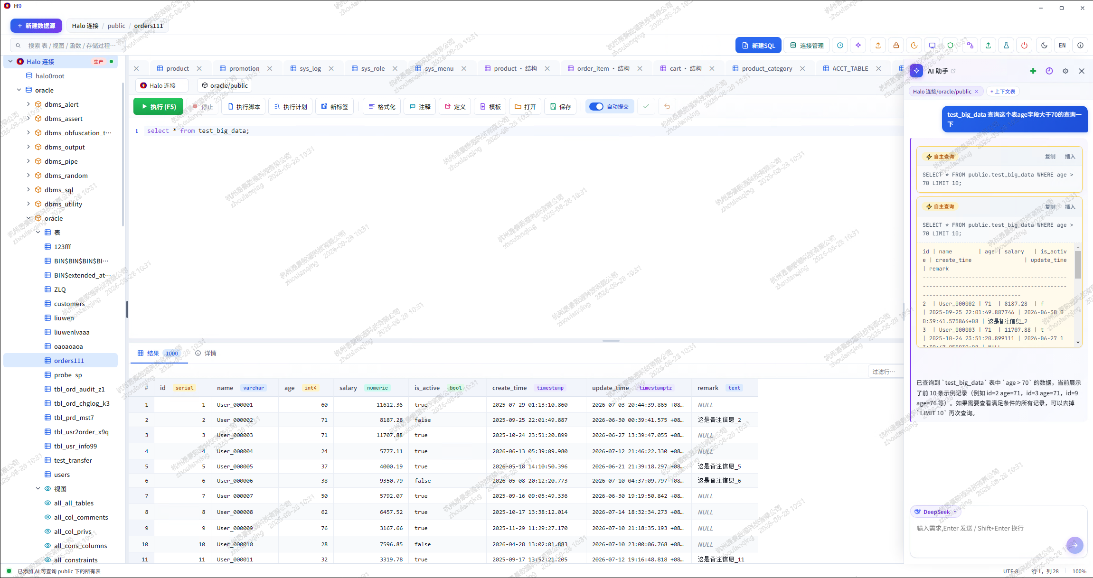Click the undo rollback arrow in SQL toolbar
The image size is (1093, 578).
667,107
